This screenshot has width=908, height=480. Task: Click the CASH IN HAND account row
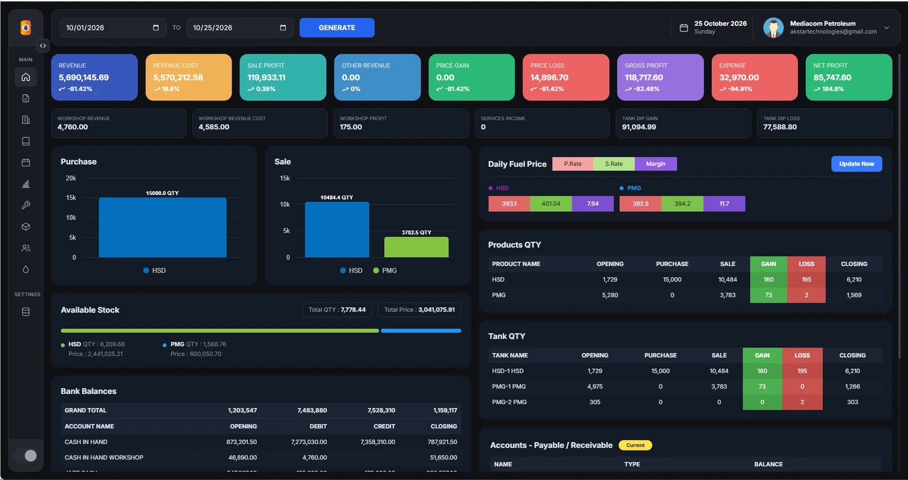[x=261, y=442]
